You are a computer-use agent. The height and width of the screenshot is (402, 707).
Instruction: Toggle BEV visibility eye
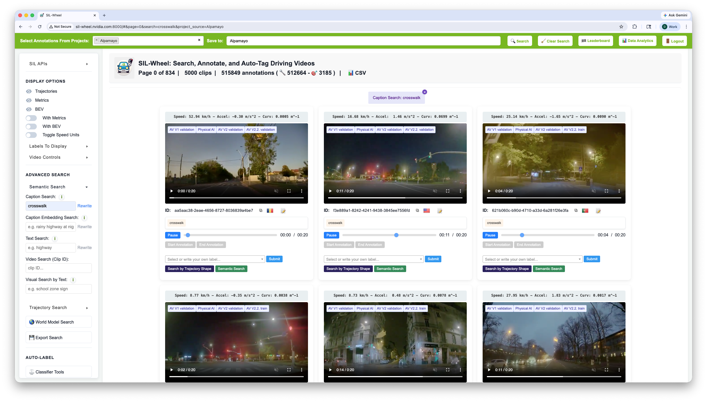tap(29, 109)
